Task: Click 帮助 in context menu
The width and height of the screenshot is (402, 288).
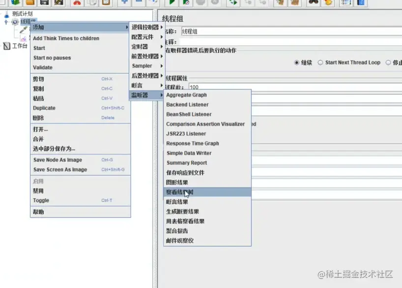Action: click(80, 212)
